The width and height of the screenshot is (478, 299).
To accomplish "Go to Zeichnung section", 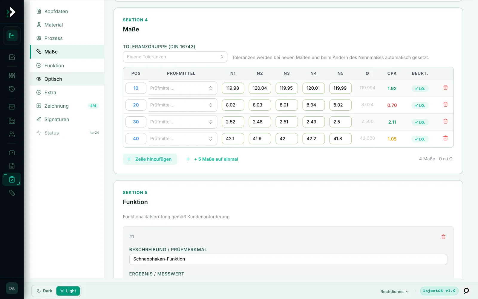I will [x=67, y=106].
